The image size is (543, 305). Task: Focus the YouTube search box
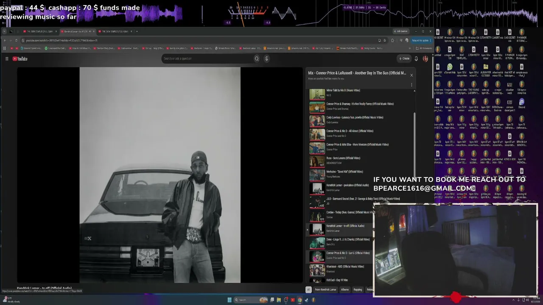click(208, 59)
